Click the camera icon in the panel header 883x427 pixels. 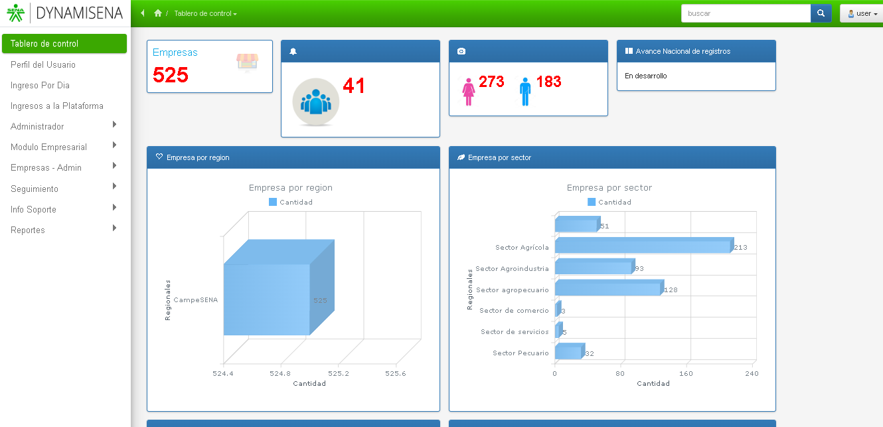tap(461, 52)
